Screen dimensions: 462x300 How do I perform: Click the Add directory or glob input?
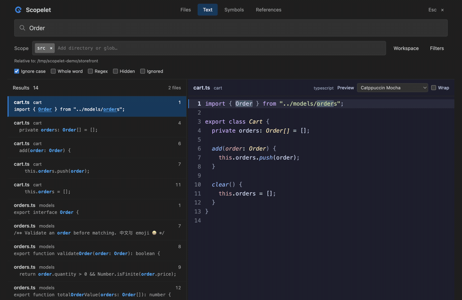coord(219,48)
